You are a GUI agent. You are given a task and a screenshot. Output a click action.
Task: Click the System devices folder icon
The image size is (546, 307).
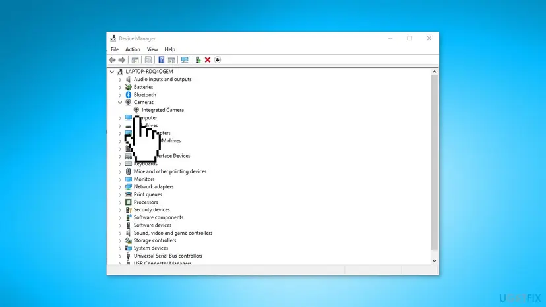click(x=128, y=248)
